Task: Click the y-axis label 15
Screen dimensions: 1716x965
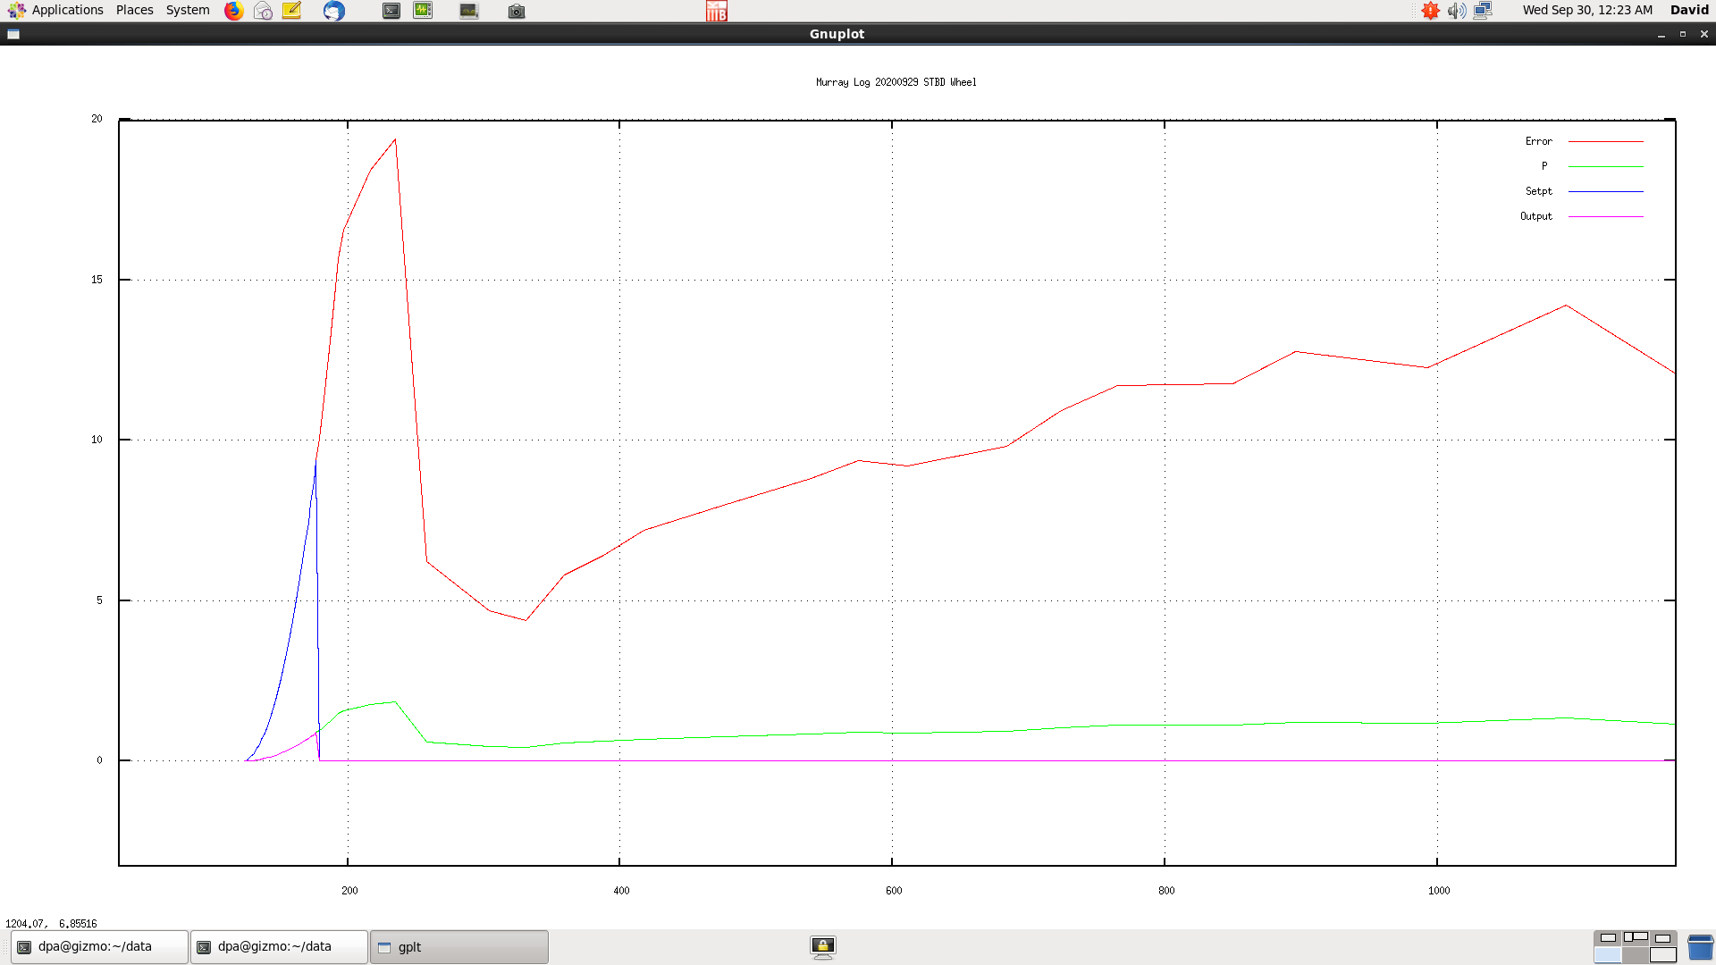Action: click(97, 280)
